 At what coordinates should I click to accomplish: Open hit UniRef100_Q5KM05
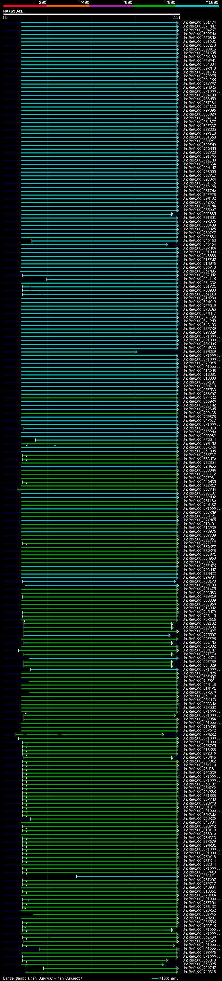[x=199, y=451]
